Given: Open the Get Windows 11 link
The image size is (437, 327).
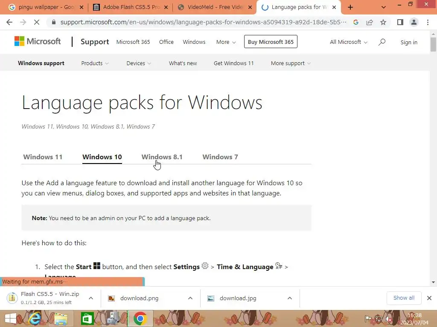Looking at the screenshot, I should click(x=233, y=63).
